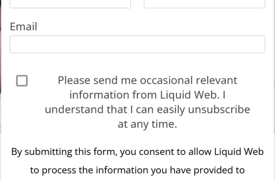Click the 'at any time.' label text
This screenshot has height=181, width=276.
[x=147, y=124]
